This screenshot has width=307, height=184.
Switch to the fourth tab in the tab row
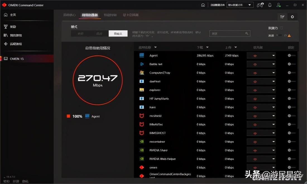[131, 15]
